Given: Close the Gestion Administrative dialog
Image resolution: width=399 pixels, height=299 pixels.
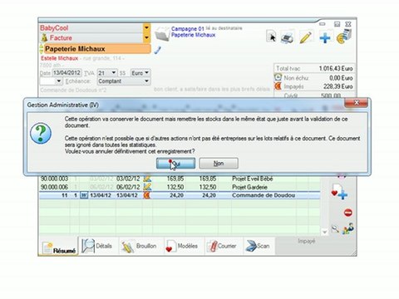Looking at the screenshot, I should (x=357, y=103).
